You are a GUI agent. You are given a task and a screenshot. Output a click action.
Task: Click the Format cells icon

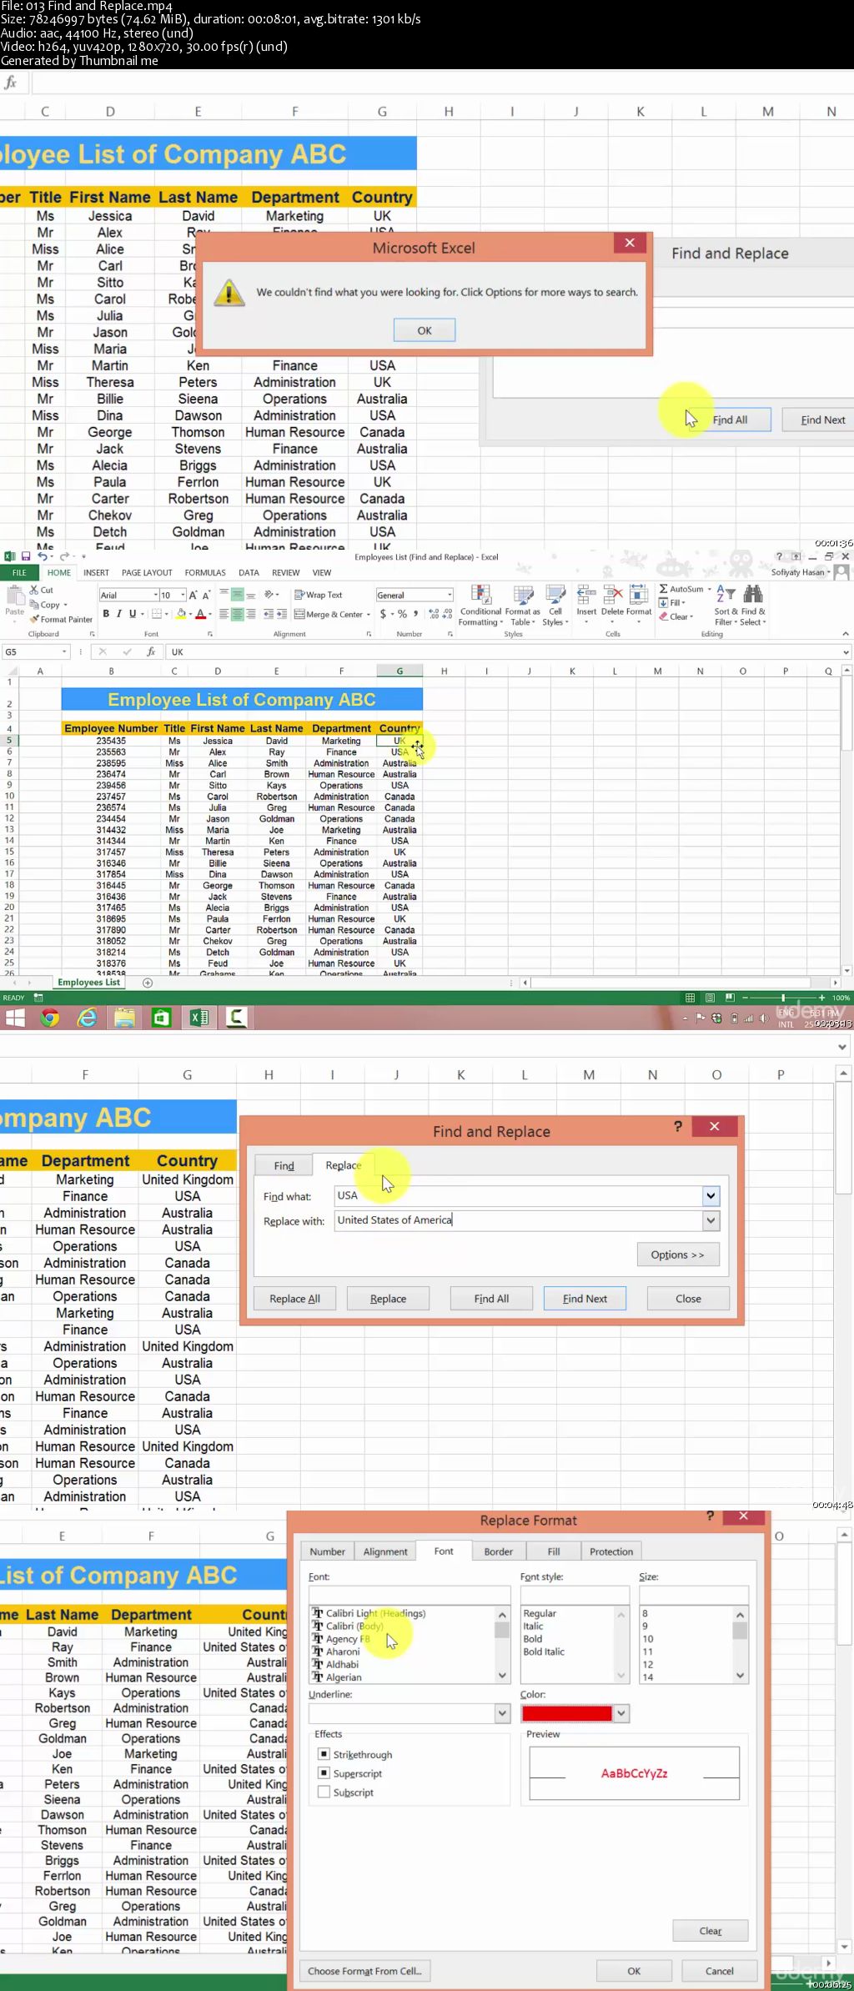pos(639,595)
